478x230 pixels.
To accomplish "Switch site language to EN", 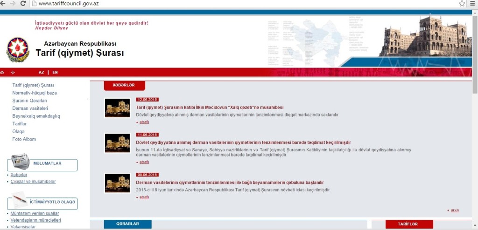I will [55, 73].
